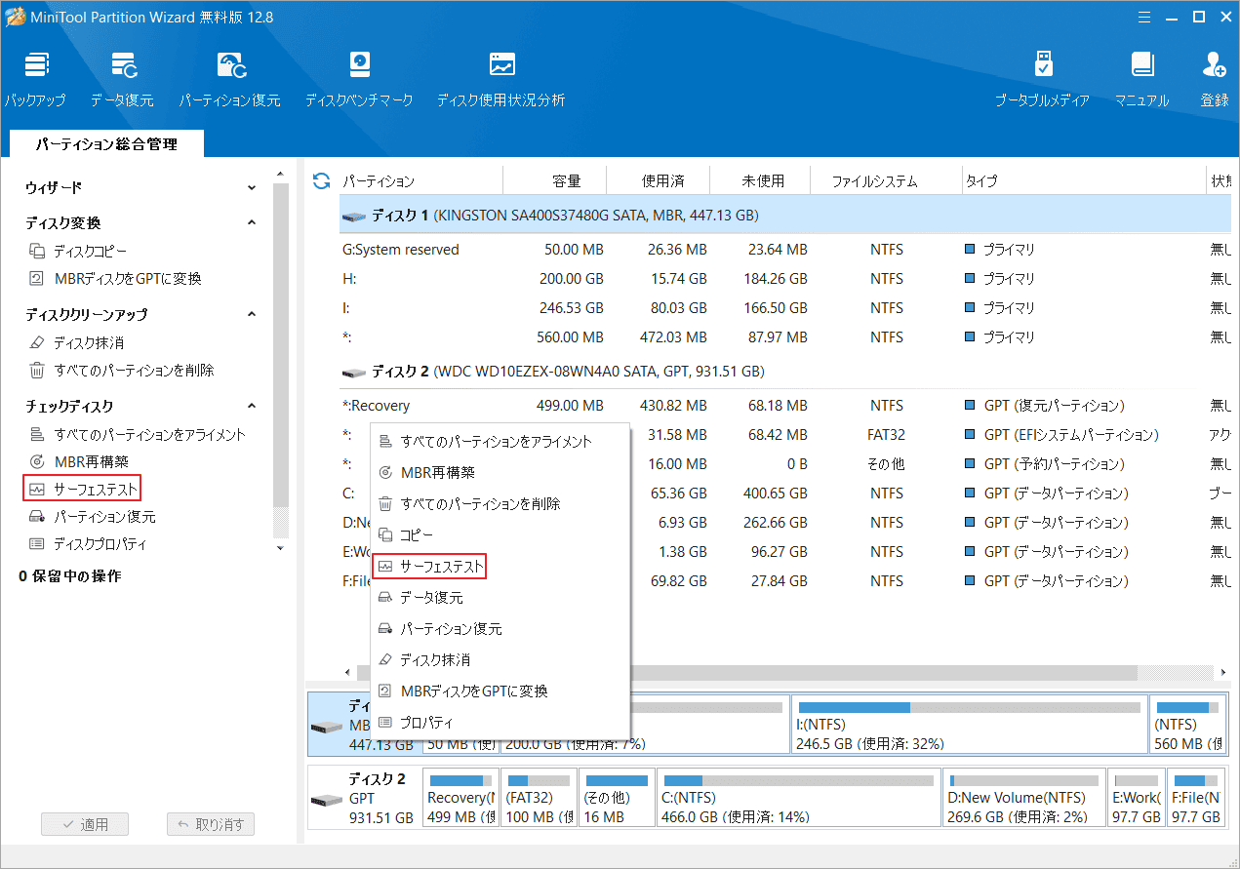Choose サーフェステスト in context menu
This screenshot has width=1240, height=869.
point(500,567)
